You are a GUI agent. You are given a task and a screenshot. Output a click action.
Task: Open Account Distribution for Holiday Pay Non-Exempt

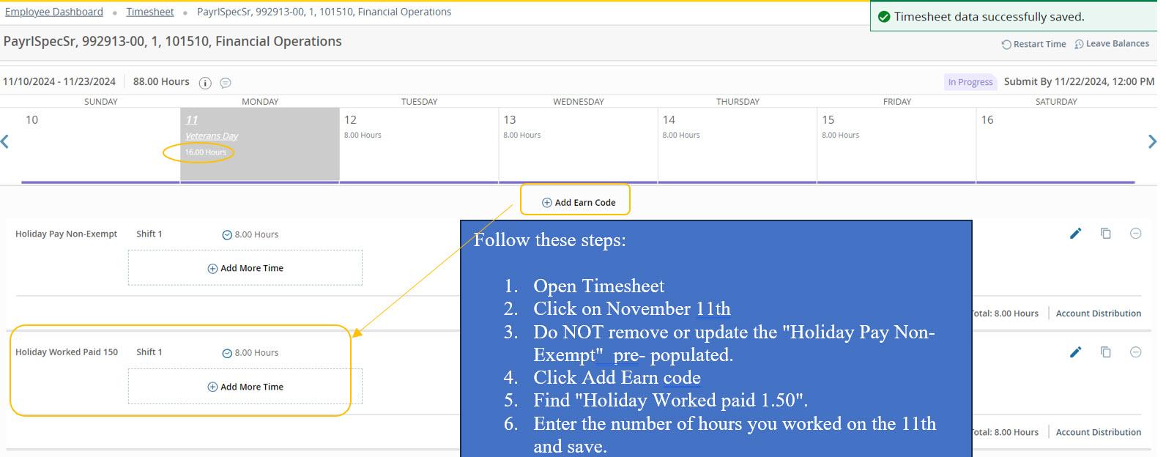click(1098, 313)
